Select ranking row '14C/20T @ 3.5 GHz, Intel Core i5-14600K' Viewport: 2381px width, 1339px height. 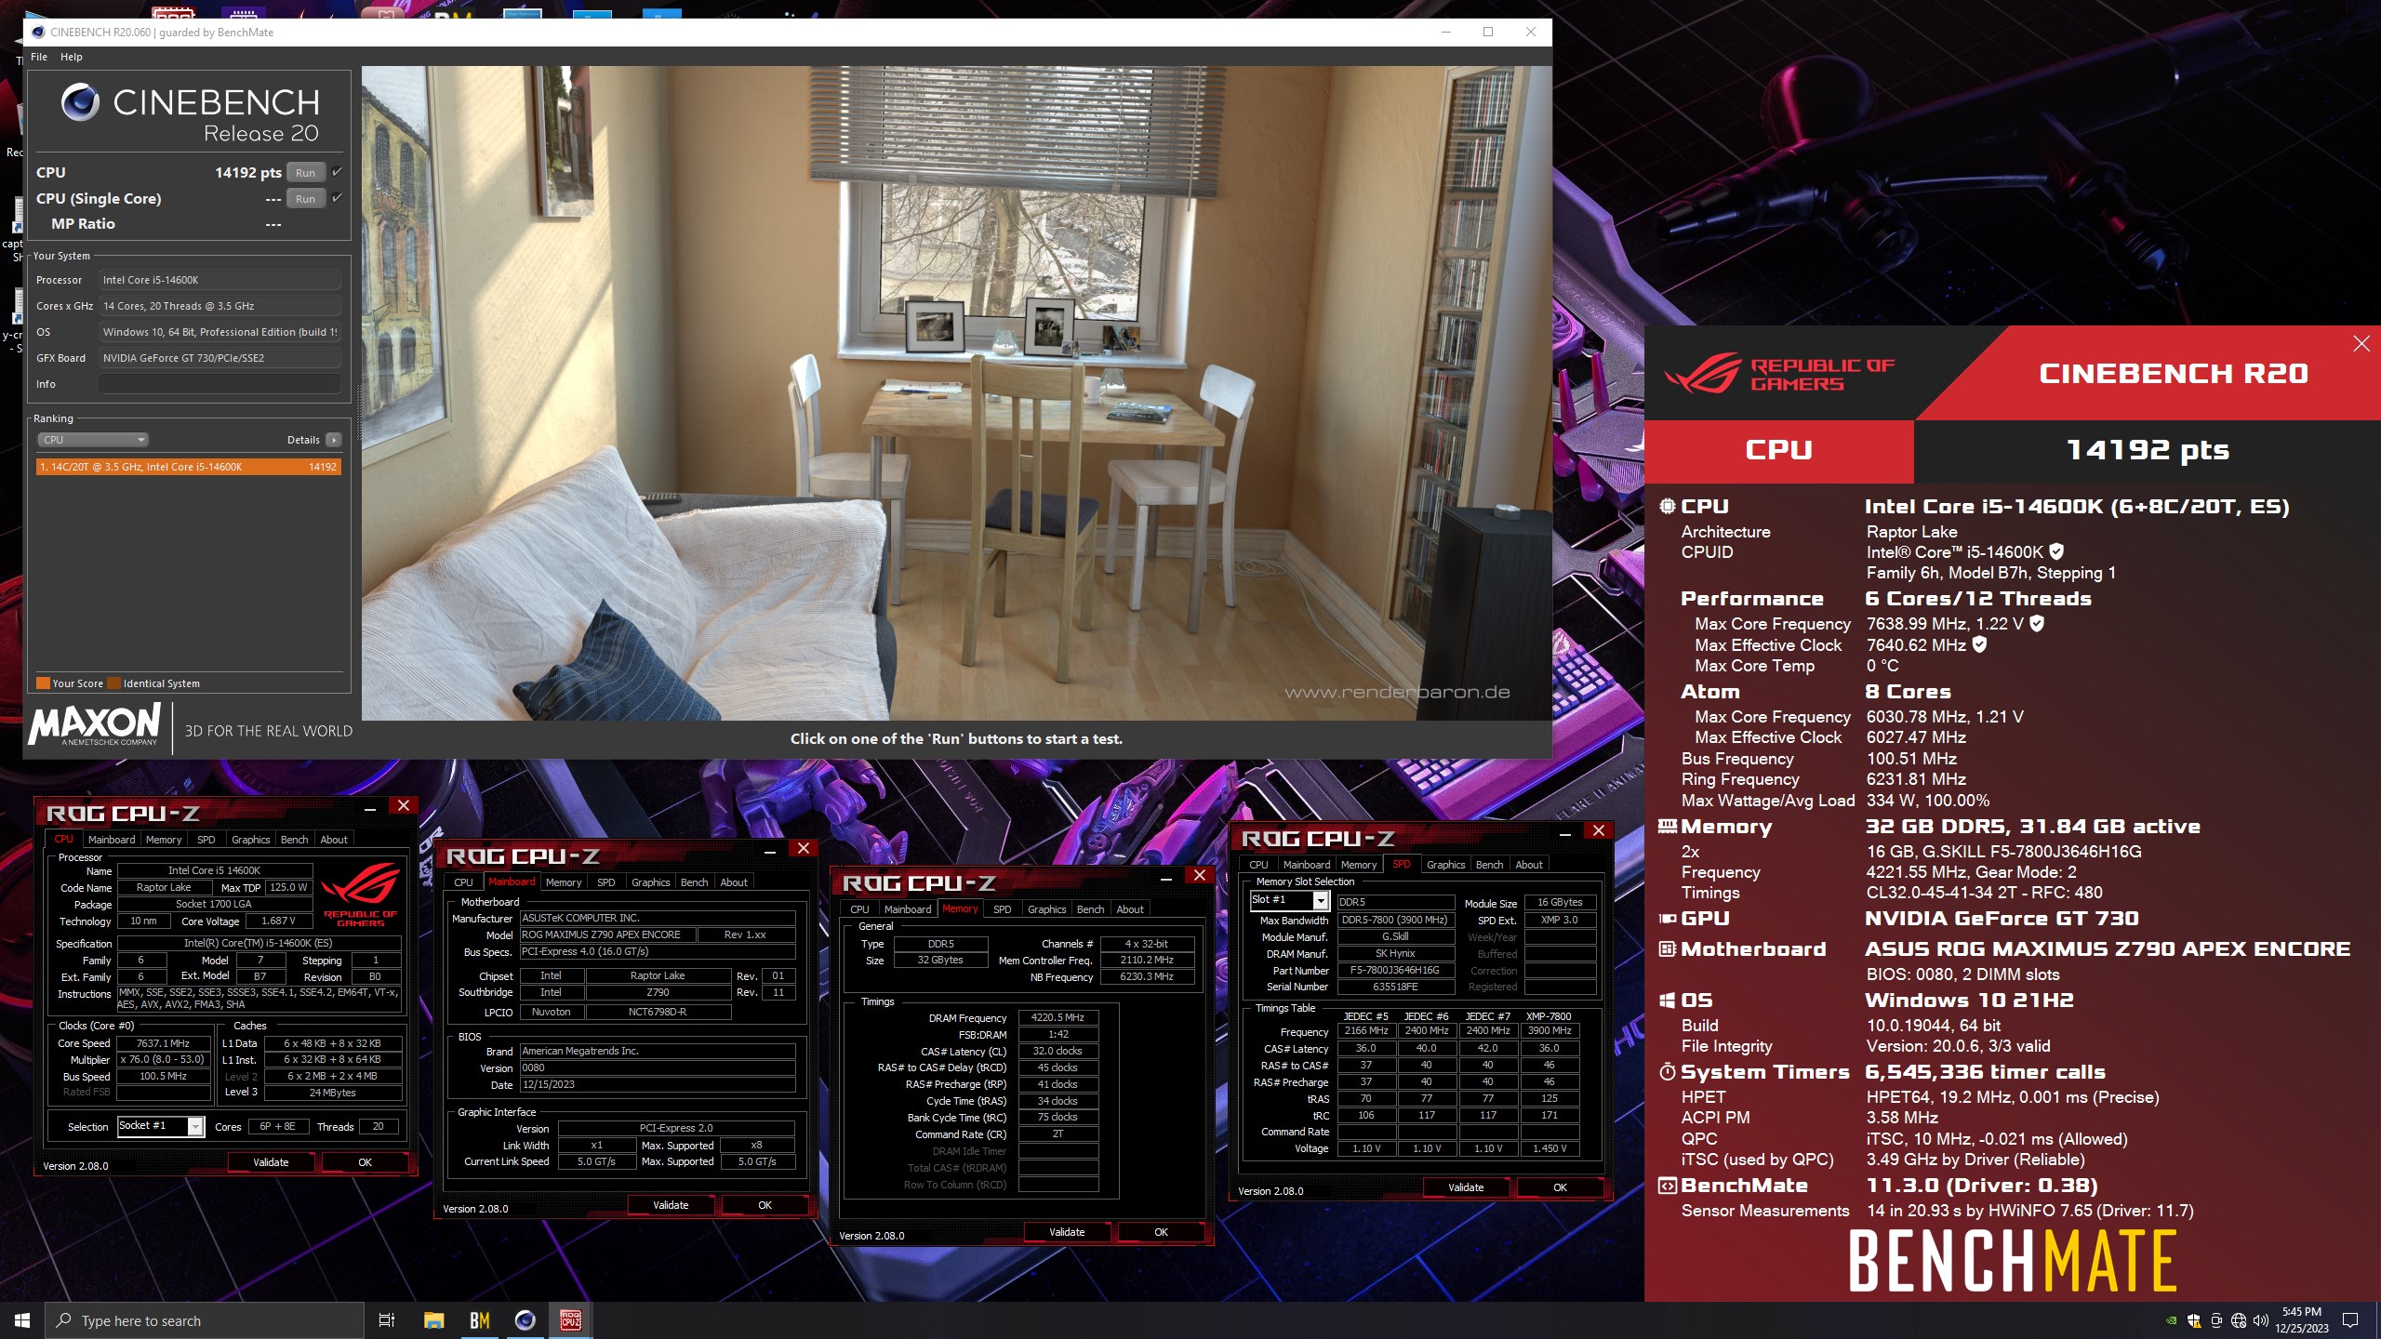[x=188, y=467]
